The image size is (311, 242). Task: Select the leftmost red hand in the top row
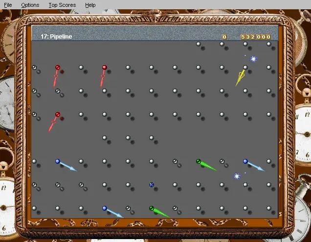57,75
